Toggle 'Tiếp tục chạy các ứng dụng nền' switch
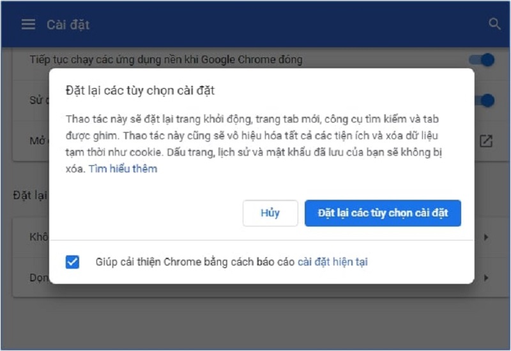Screen dimensions: 511x351 coord(482,60)
